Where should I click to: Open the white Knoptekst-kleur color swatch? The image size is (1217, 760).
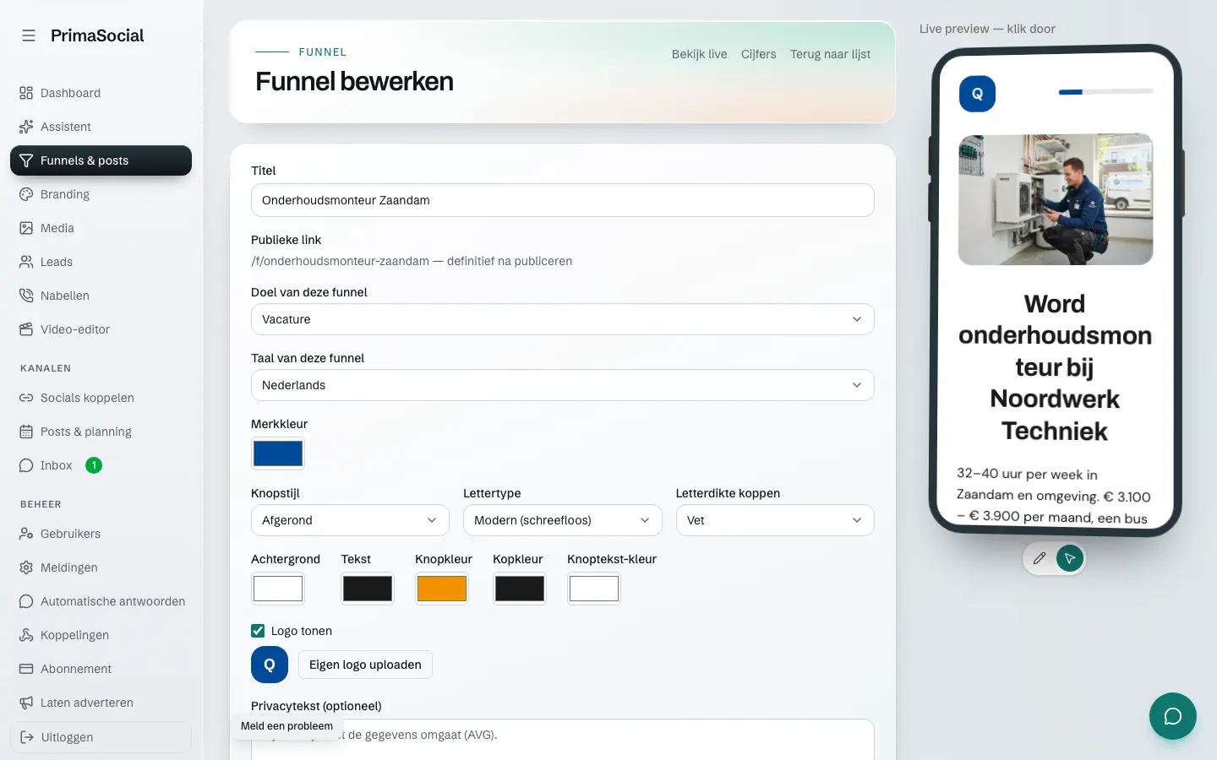(x=594, y=589)
